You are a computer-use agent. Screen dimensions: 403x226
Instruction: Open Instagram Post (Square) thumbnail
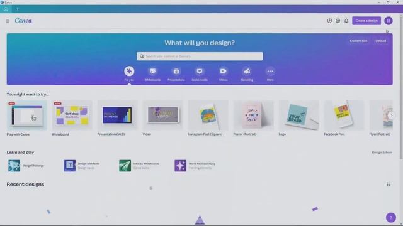click(x=208, y=116)
